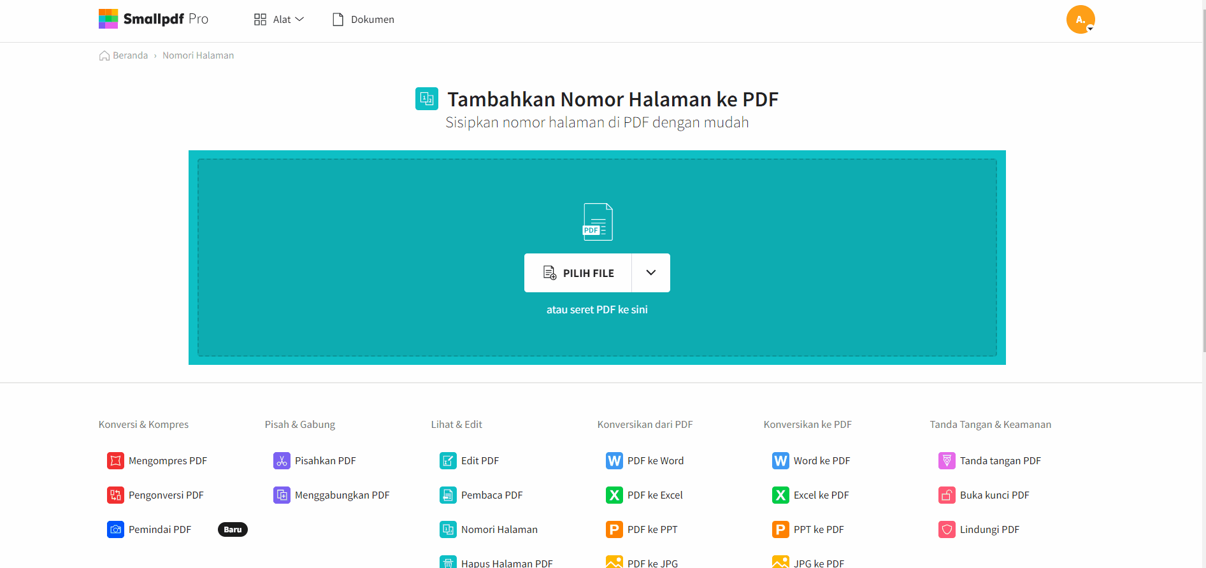Screen dimensions: 1206x568
Task: Open the user account avatar menu
Action: pyautogui.click(x=1080, y=20)
